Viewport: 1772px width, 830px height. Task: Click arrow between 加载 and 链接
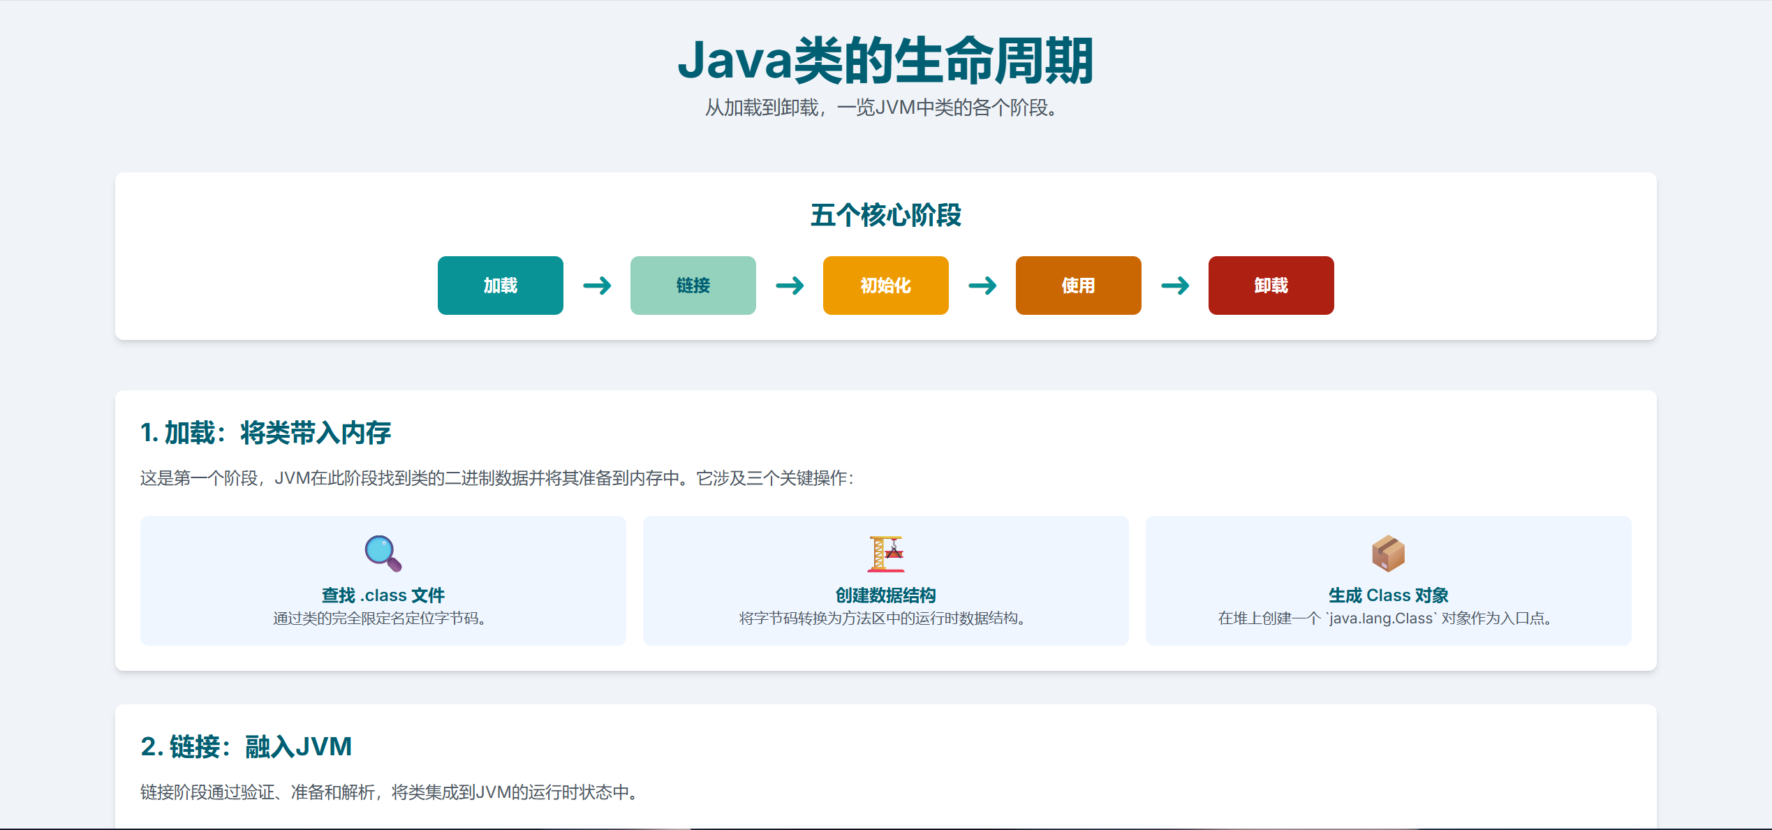point(597,286)
